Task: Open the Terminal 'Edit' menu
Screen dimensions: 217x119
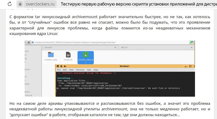Action: [65, 70]
